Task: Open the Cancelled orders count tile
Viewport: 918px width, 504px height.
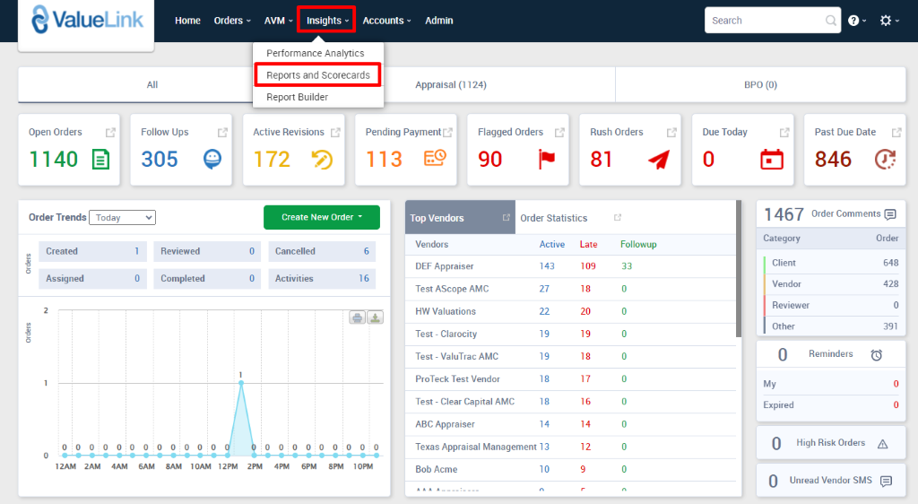Action: pyautogui.click(x=322, y=252)
